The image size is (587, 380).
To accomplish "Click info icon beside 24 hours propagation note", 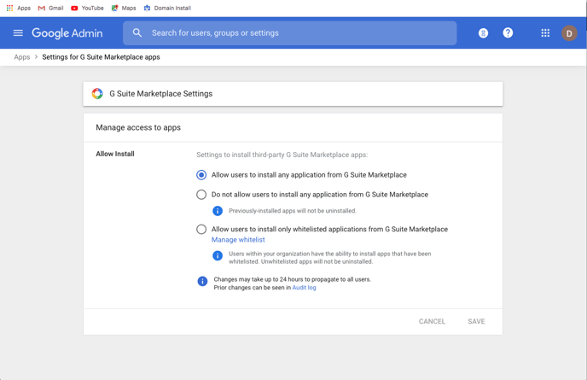I will click(202, 281).
